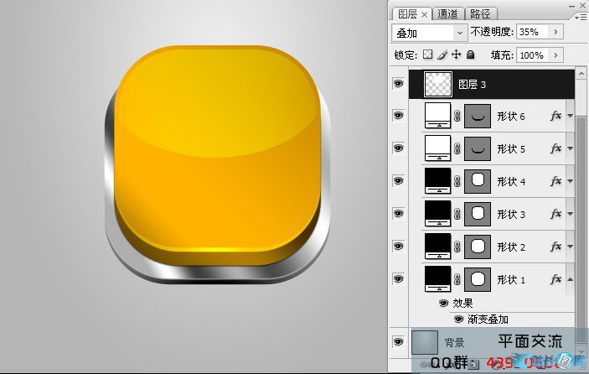Switch to the 路径 tab
Image resolution: width=589 pixels, height=374 pixels.
tap(480, 14)
